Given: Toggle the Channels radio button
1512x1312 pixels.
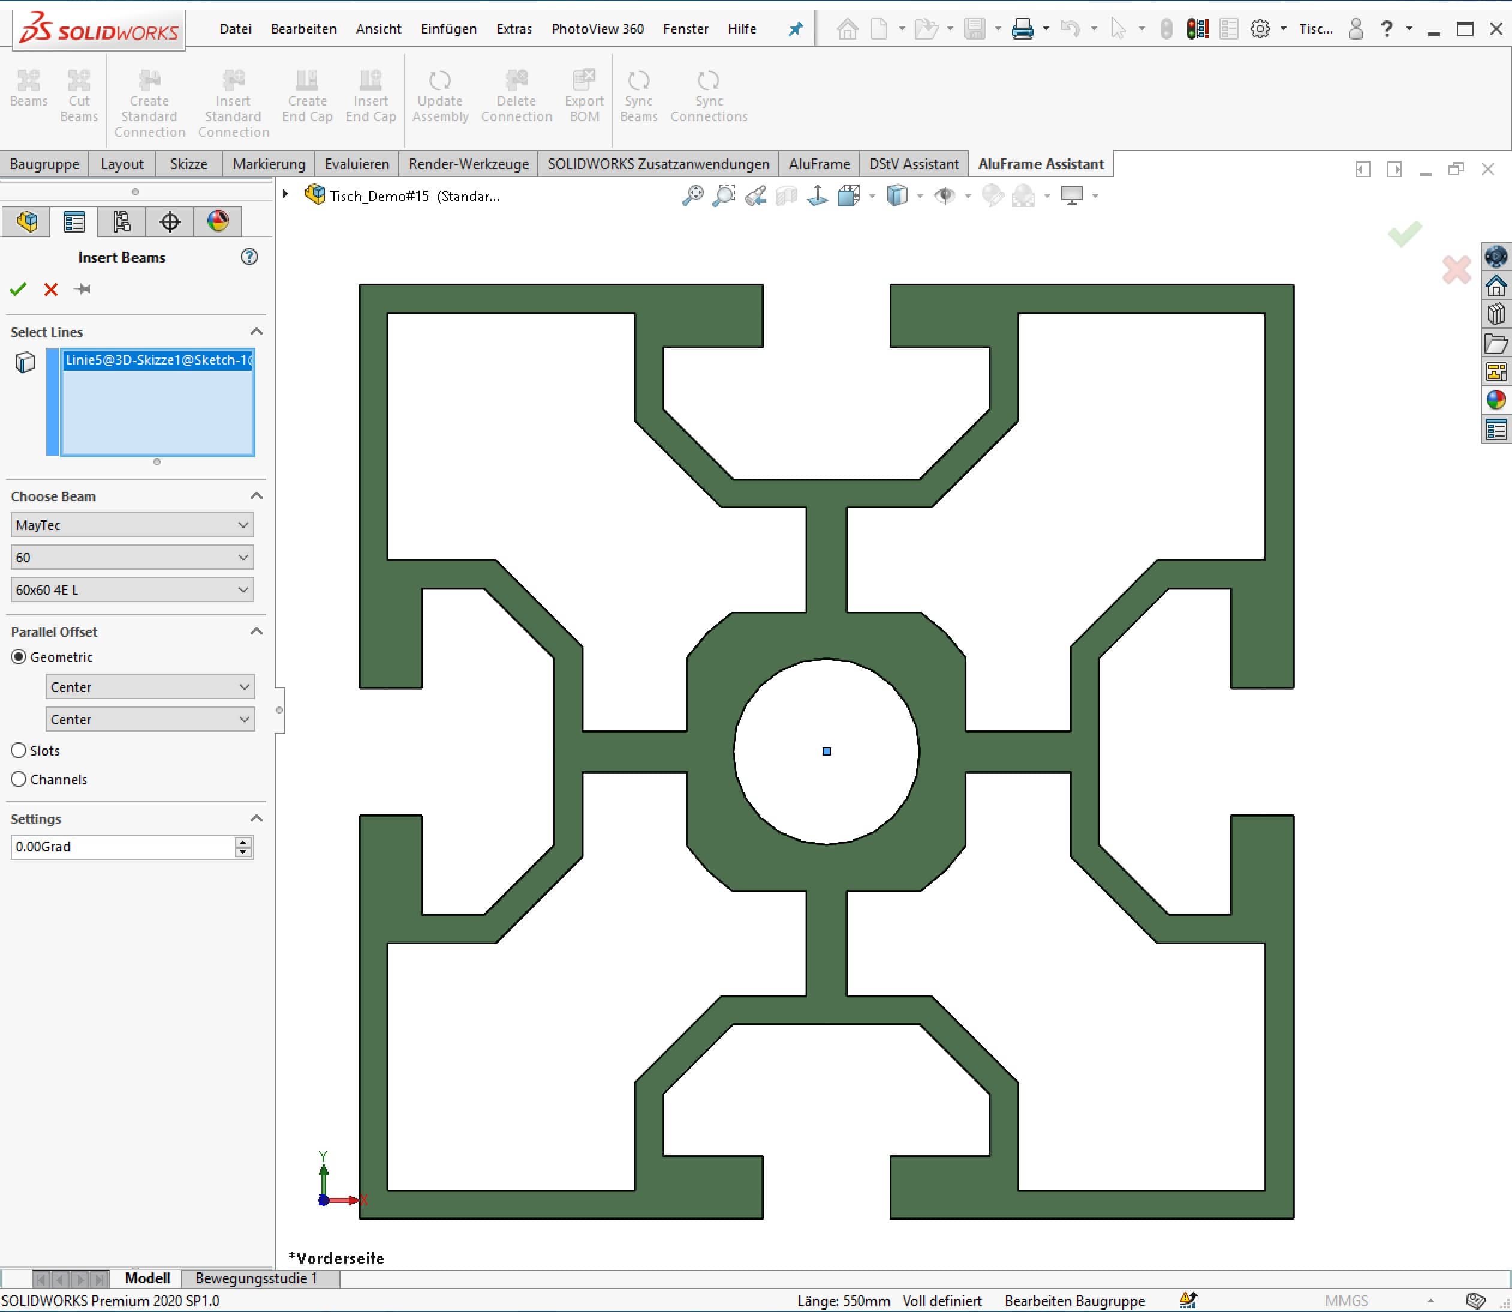Looking at the screenshot, I should (17, 778).
